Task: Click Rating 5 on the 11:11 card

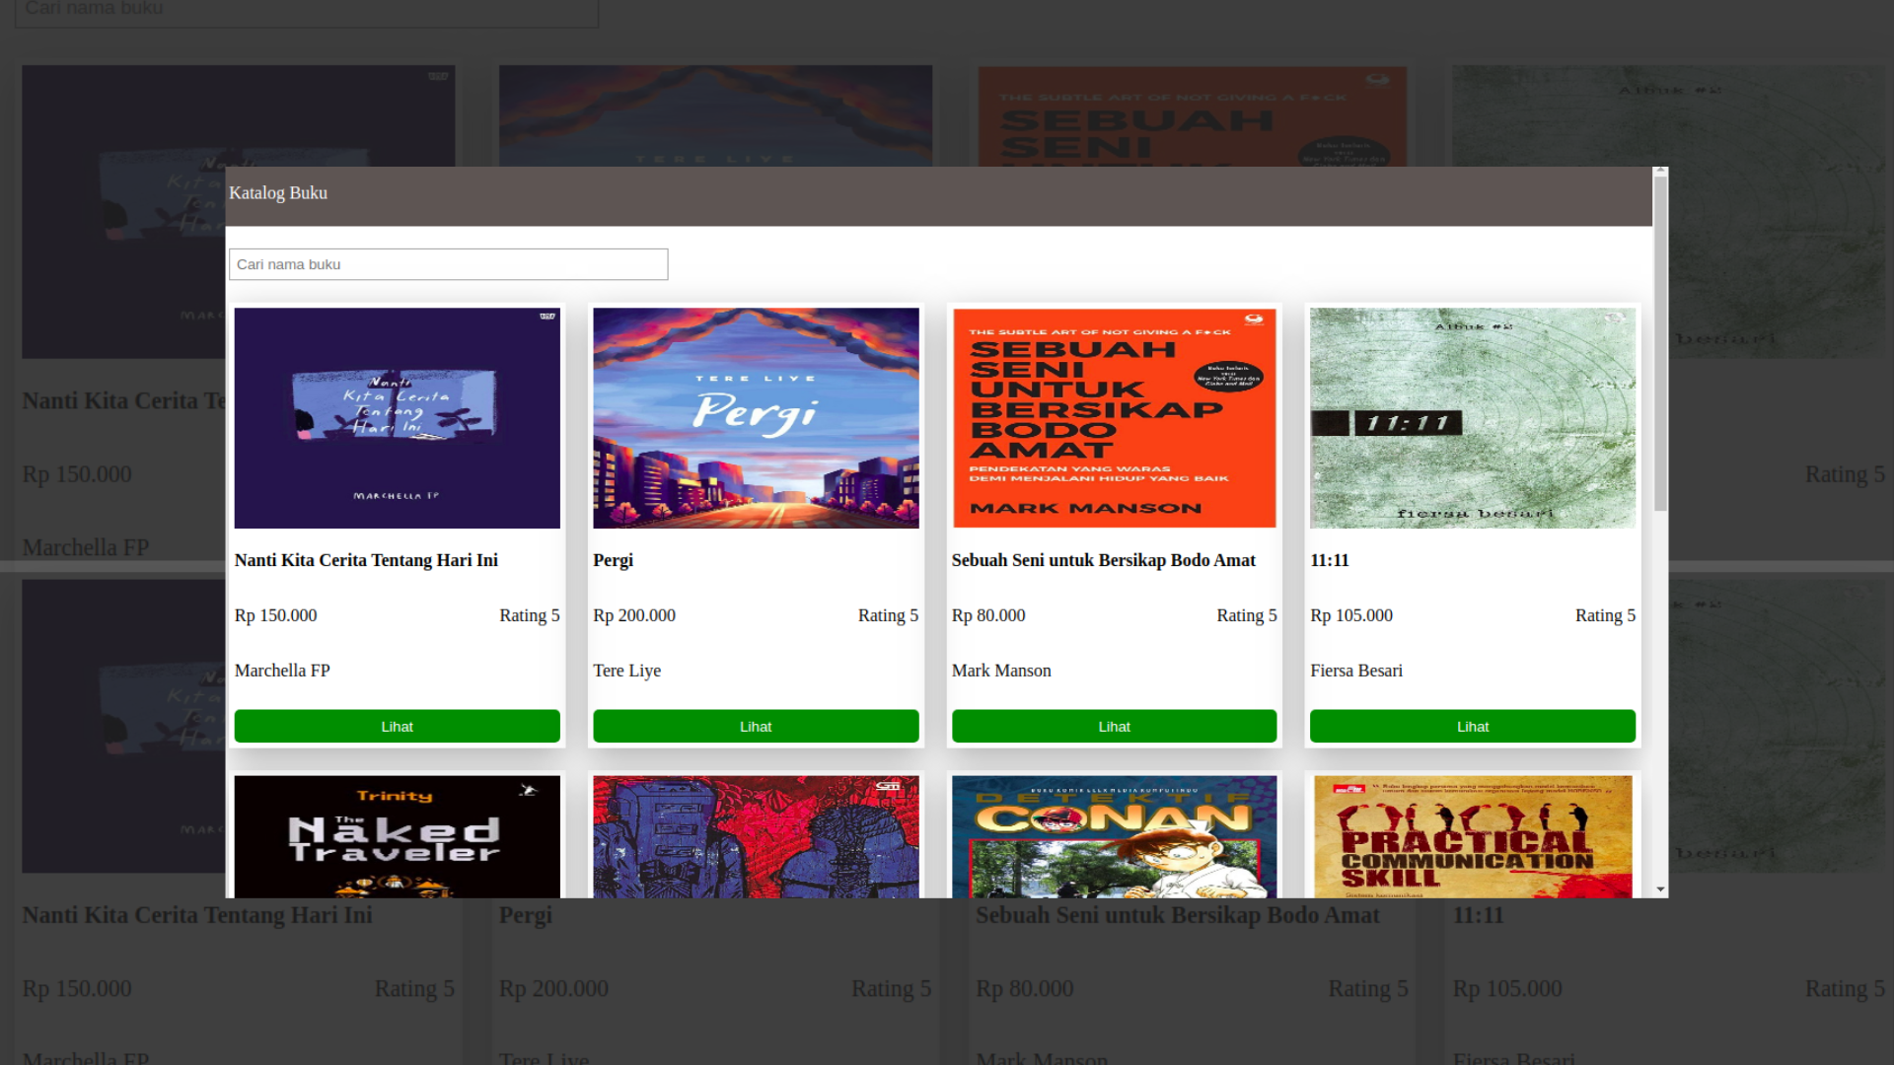Action: point(1605,615)
